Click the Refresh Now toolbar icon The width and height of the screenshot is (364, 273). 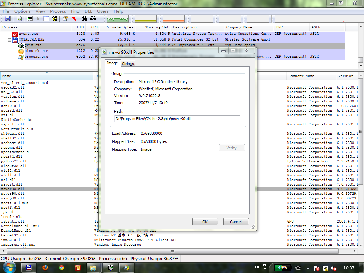point(20,19)
